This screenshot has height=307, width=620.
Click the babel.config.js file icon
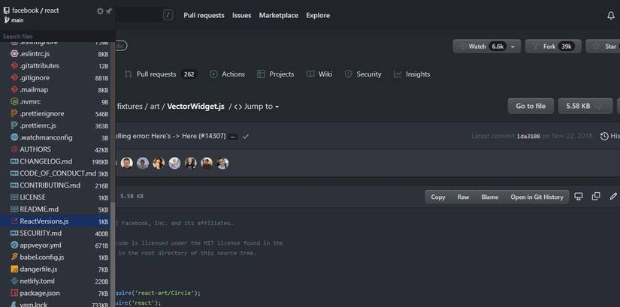coord(14,257)
